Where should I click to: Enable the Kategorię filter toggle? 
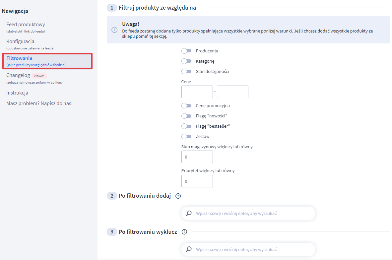[x=187, y=61]
